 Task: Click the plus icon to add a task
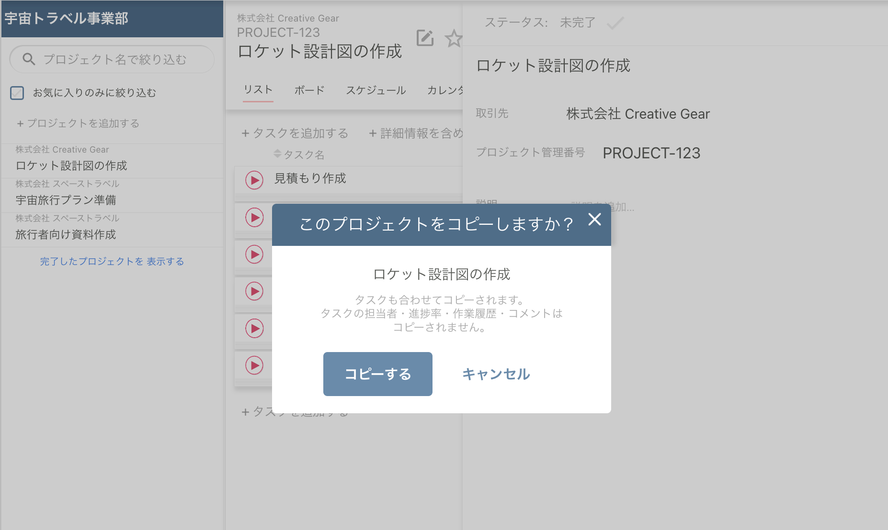pyautogui.click(x=245, y=133)
